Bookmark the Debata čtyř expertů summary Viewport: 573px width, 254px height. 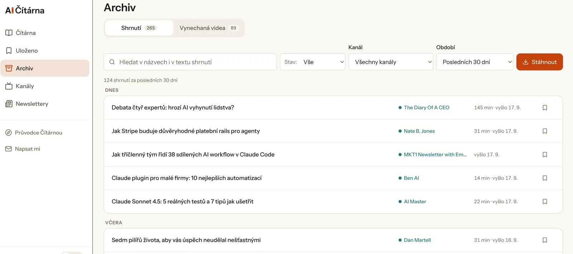545,107
